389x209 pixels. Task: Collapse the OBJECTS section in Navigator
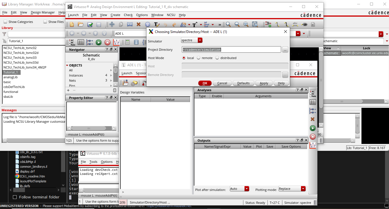coord(67,65)
